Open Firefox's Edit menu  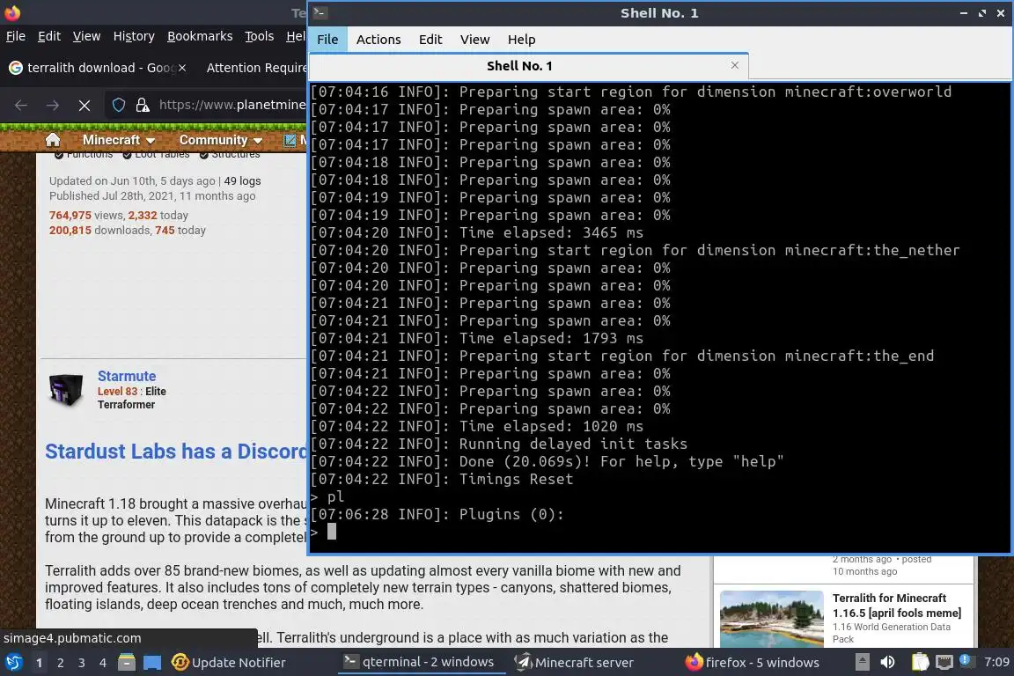pos(49,36)
